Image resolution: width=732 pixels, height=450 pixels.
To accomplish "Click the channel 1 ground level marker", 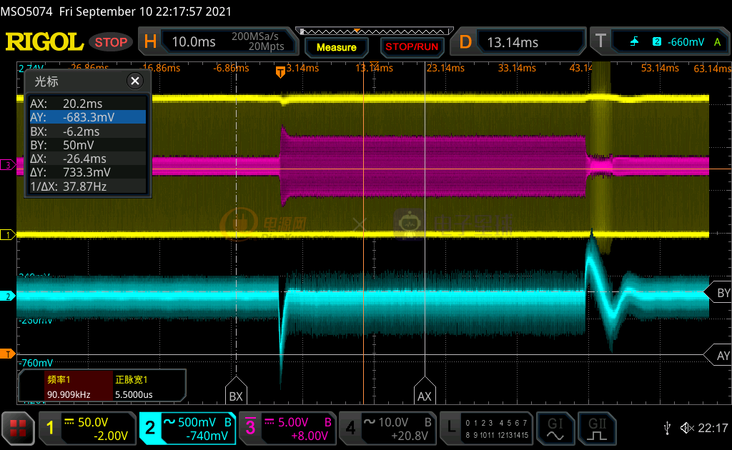I will point(8,235).
